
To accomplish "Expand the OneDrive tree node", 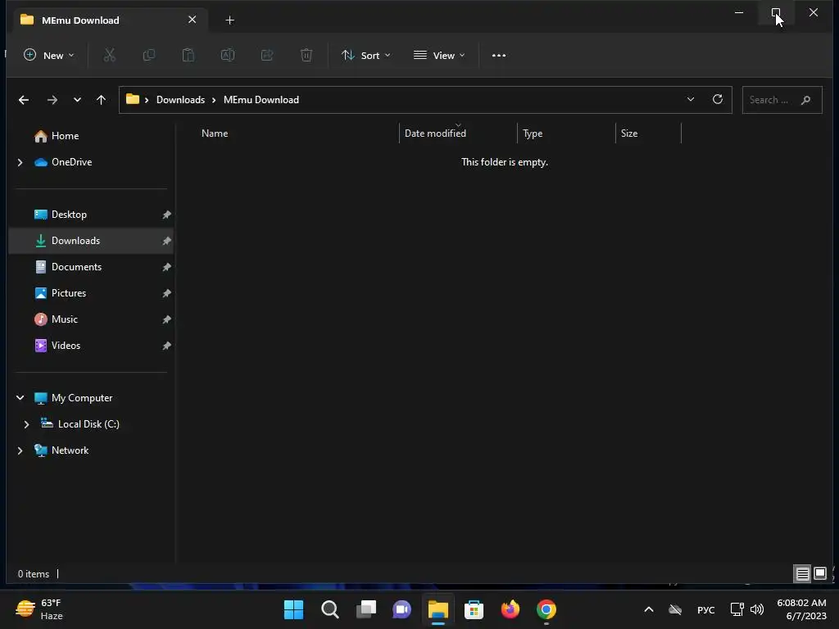I will pos(20,162).
